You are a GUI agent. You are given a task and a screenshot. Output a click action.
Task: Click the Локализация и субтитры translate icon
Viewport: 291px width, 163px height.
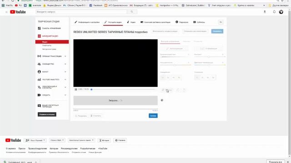tap(39, 87)
